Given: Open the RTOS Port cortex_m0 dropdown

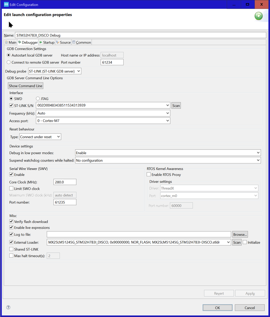Looking at the screenshot, I should click(209, 196).
